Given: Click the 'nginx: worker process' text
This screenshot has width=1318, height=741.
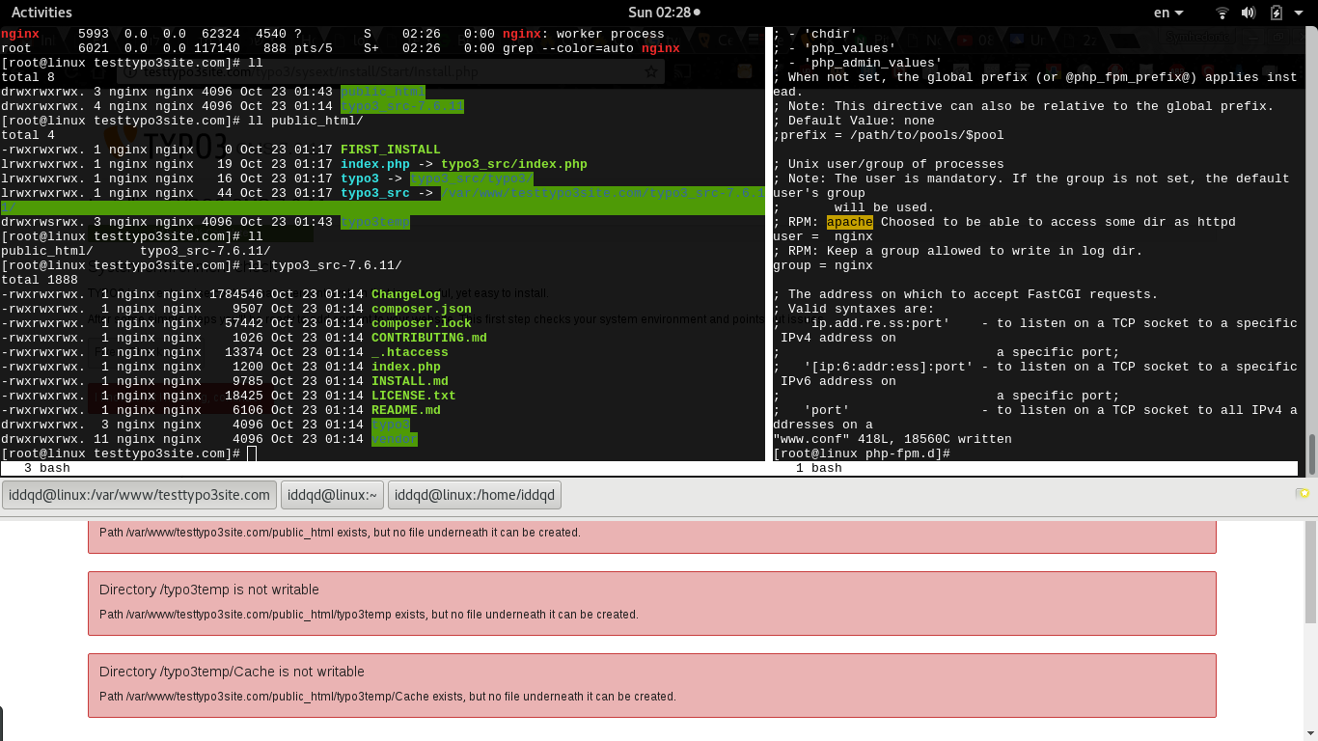Looking at the screenshot, I should pos(583,34).
